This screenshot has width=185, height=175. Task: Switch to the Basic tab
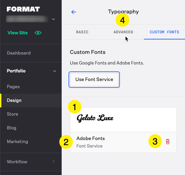point(82,32)
